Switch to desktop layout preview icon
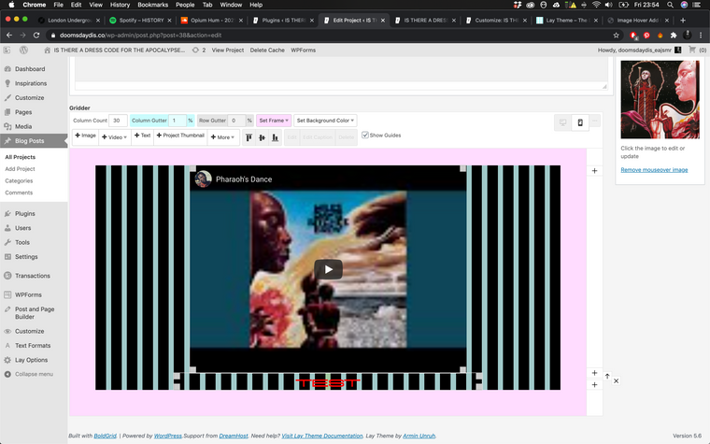Image resolution: width=710 pixels, height=444 pixels. tap(562, 122)
